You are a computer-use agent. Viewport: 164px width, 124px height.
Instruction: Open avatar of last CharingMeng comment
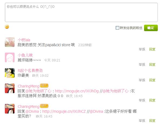10,109
